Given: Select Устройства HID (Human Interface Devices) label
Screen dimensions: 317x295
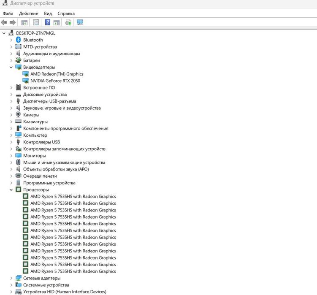Looking at the screenshot, I should [x=65, y=292].
